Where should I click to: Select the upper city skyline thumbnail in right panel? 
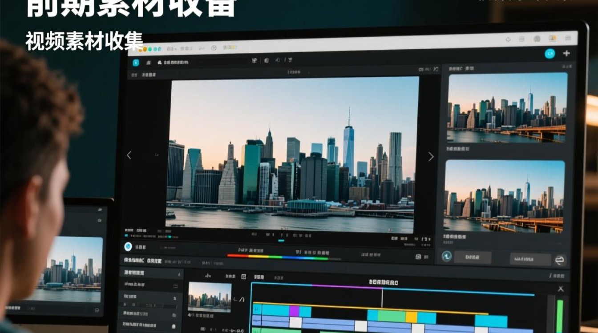click(507, 107)
